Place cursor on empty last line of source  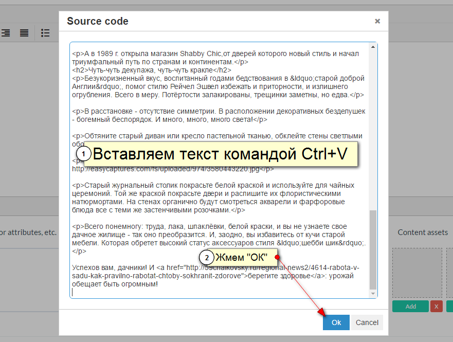point(154,292)
